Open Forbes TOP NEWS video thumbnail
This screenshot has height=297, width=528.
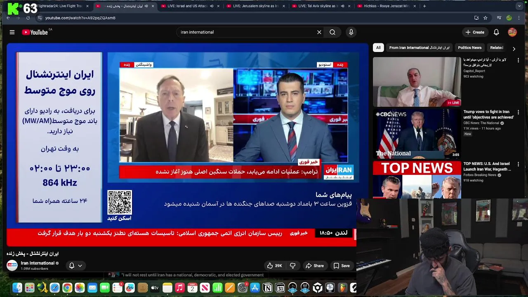coord(417,180)
